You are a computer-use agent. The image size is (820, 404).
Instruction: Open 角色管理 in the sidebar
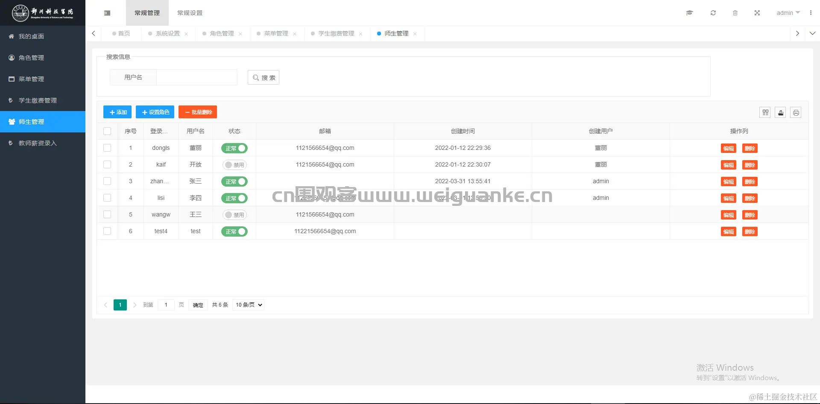pos(43,58)
